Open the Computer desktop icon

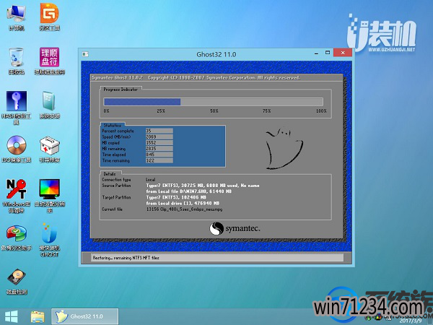coord(16,14)
